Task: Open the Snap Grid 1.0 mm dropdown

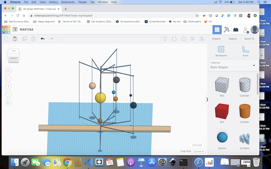Action: (198, 151)
